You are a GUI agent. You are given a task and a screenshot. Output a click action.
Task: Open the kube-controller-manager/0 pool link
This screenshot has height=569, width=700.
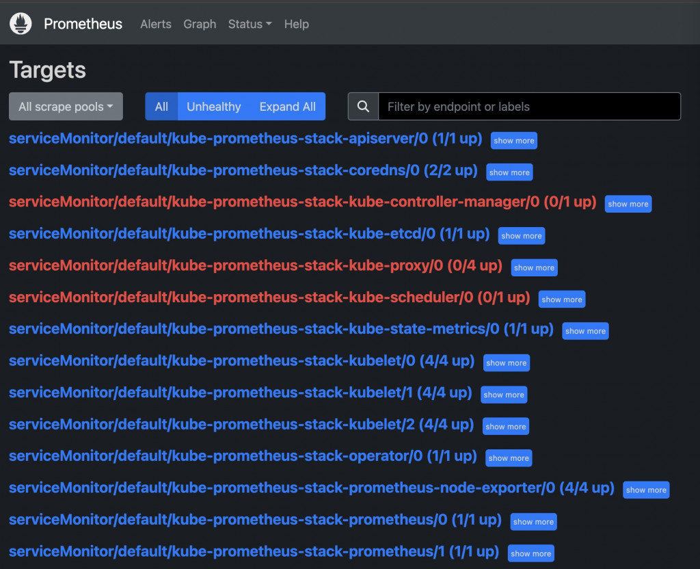pyautogui.click(x=303, y=202)
